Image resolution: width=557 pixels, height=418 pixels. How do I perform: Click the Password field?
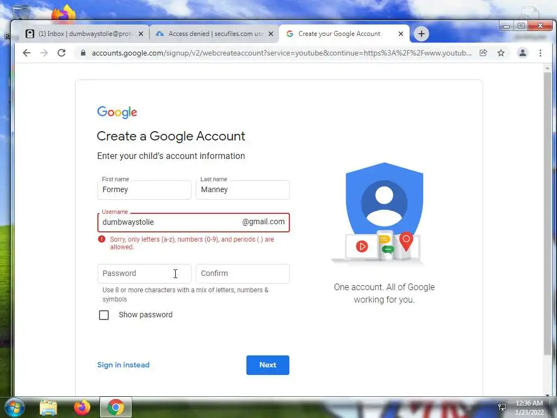(144, 274)
